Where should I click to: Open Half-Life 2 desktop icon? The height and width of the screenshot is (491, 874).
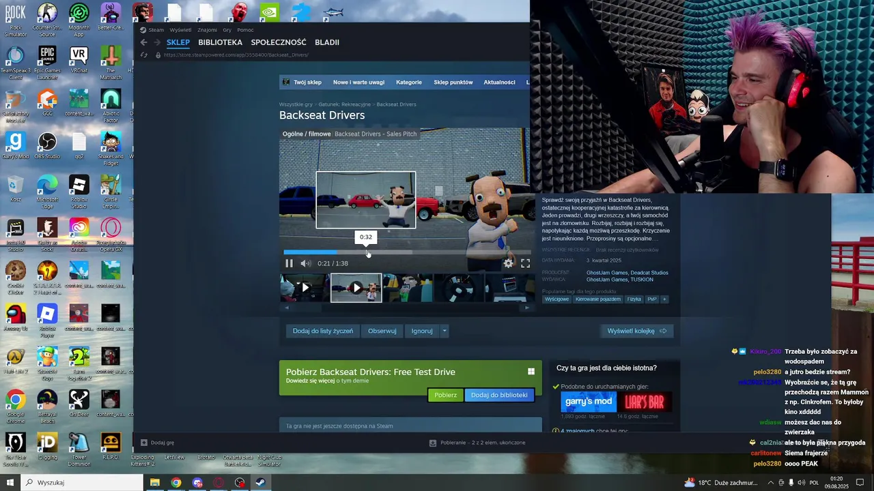pyautogui.click(x=15, y=361)
